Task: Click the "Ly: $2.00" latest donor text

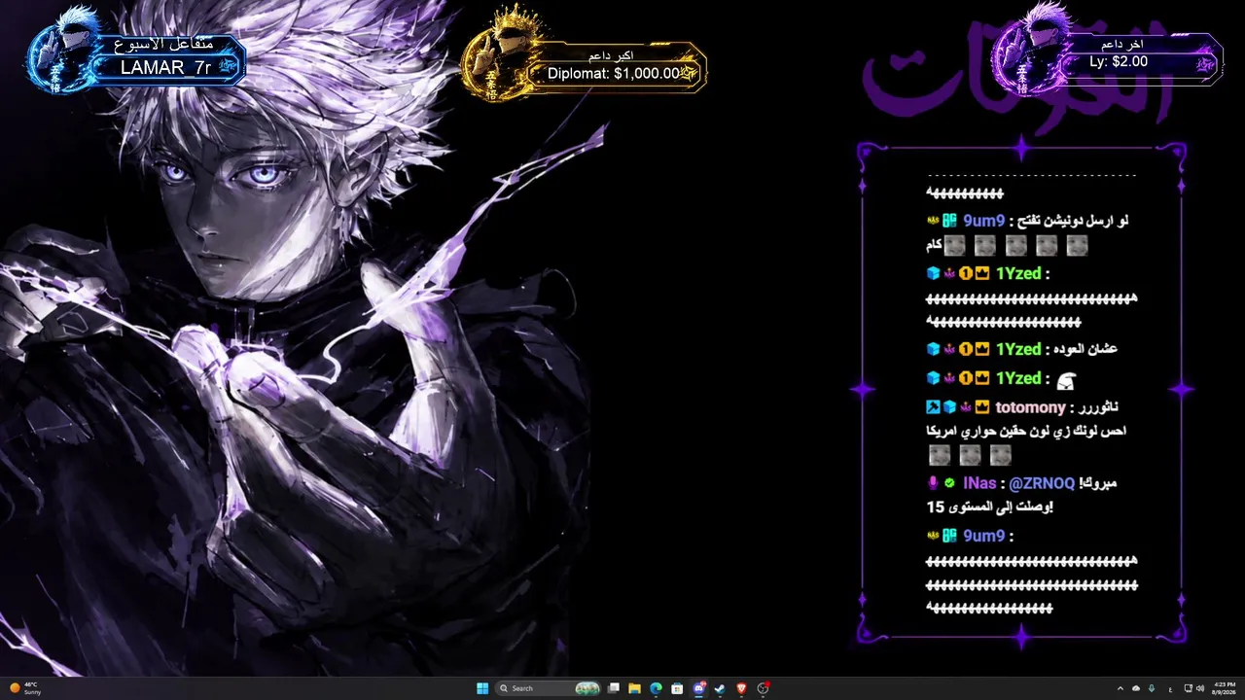Action: coord(1119,61)
